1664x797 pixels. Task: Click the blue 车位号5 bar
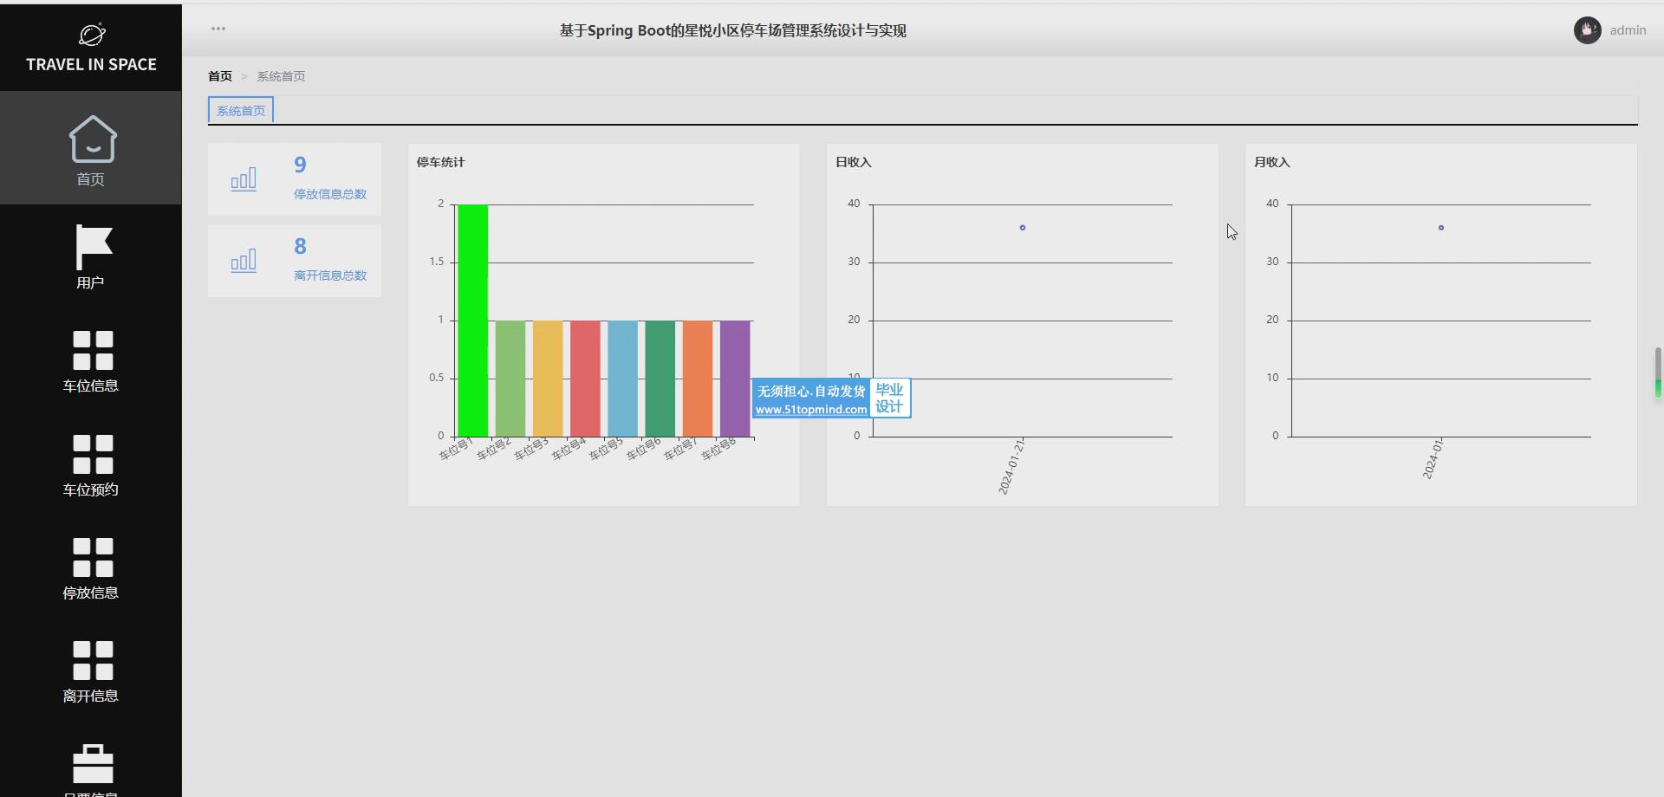622,379
